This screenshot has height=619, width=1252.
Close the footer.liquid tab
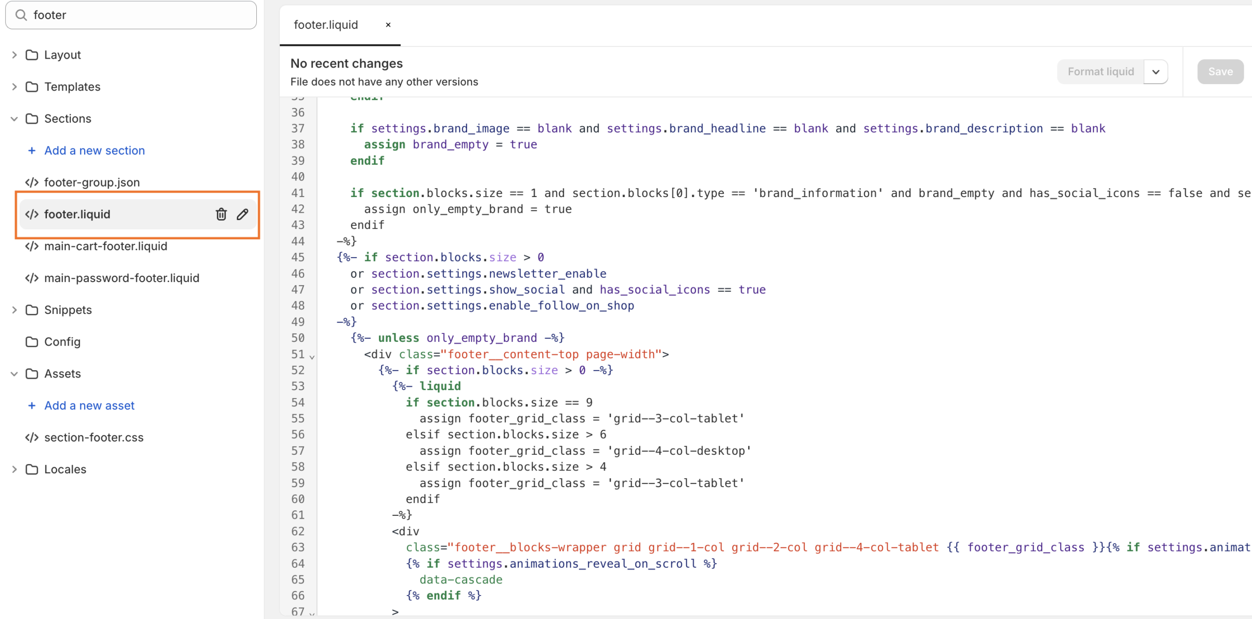388,25
